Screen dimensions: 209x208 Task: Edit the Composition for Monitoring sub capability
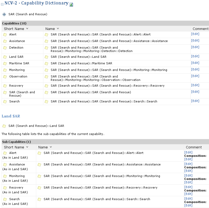point(188,182)
